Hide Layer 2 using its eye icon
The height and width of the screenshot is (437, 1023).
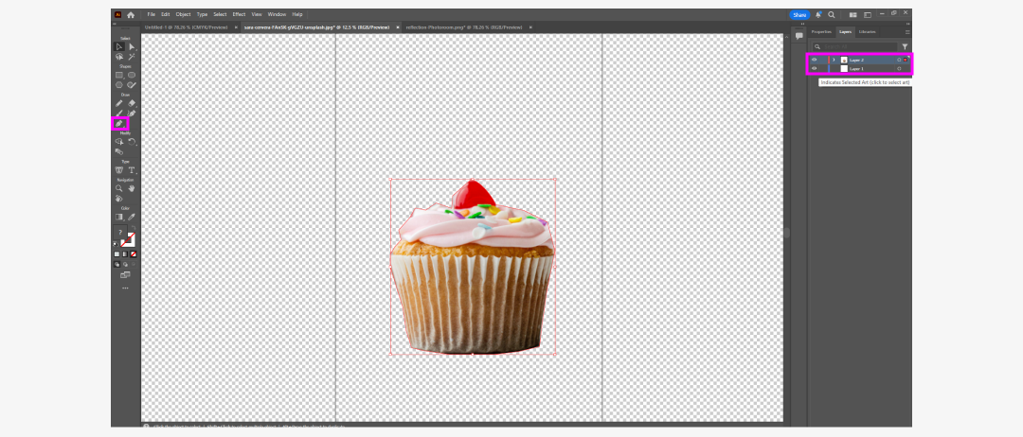click(x=814, y=60)
